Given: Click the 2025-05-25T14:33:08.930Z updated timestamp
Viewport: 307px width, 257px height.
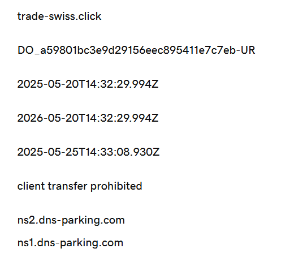Looking at the screenshot, I should click(89, 152).
